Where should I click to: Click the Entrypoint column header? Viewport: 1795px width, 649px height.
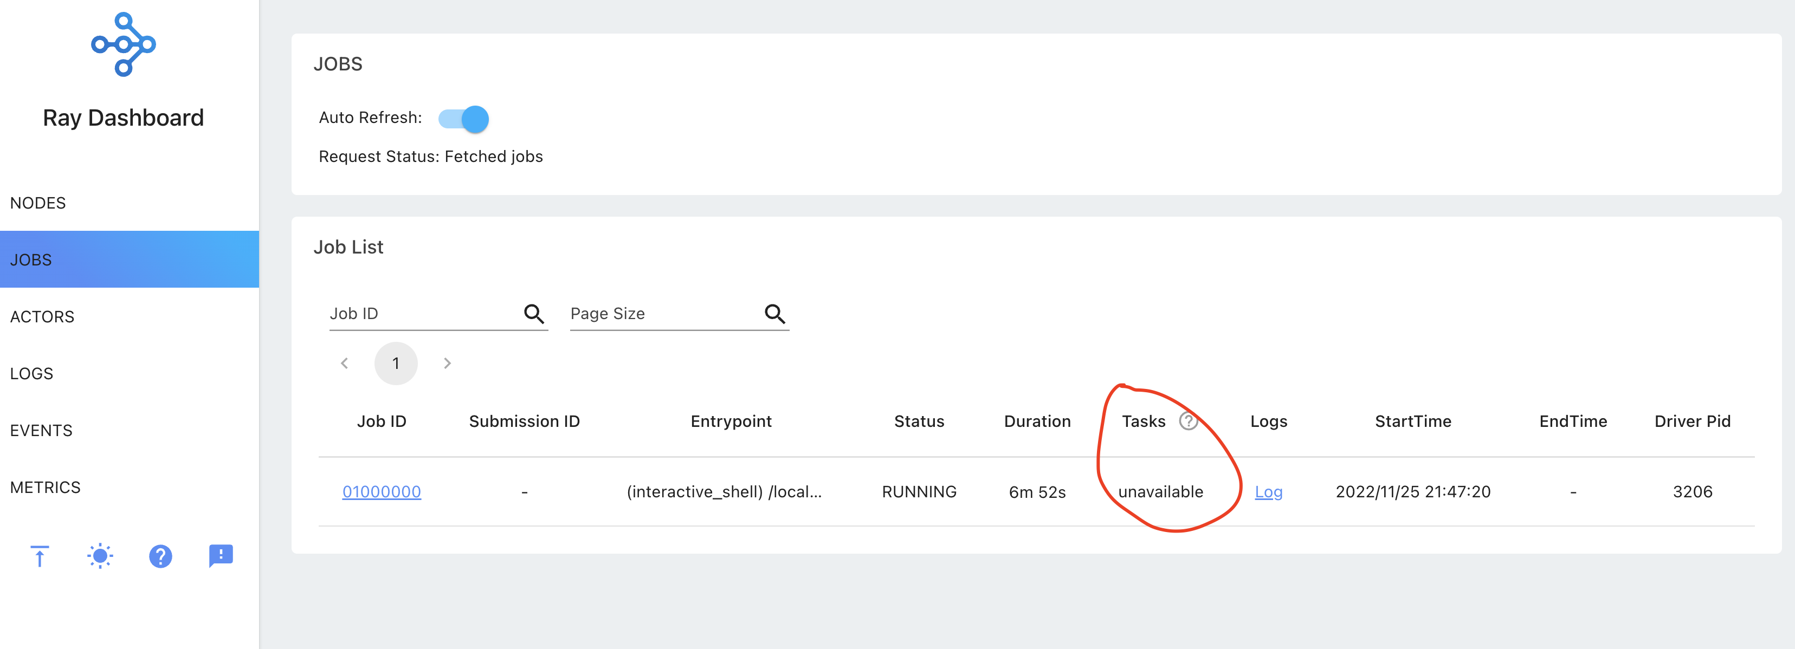pyautogui.click(x=731, y=421)
